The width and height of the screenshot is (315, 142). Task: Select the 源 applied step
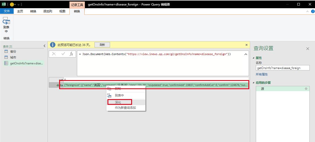[283, 89]
